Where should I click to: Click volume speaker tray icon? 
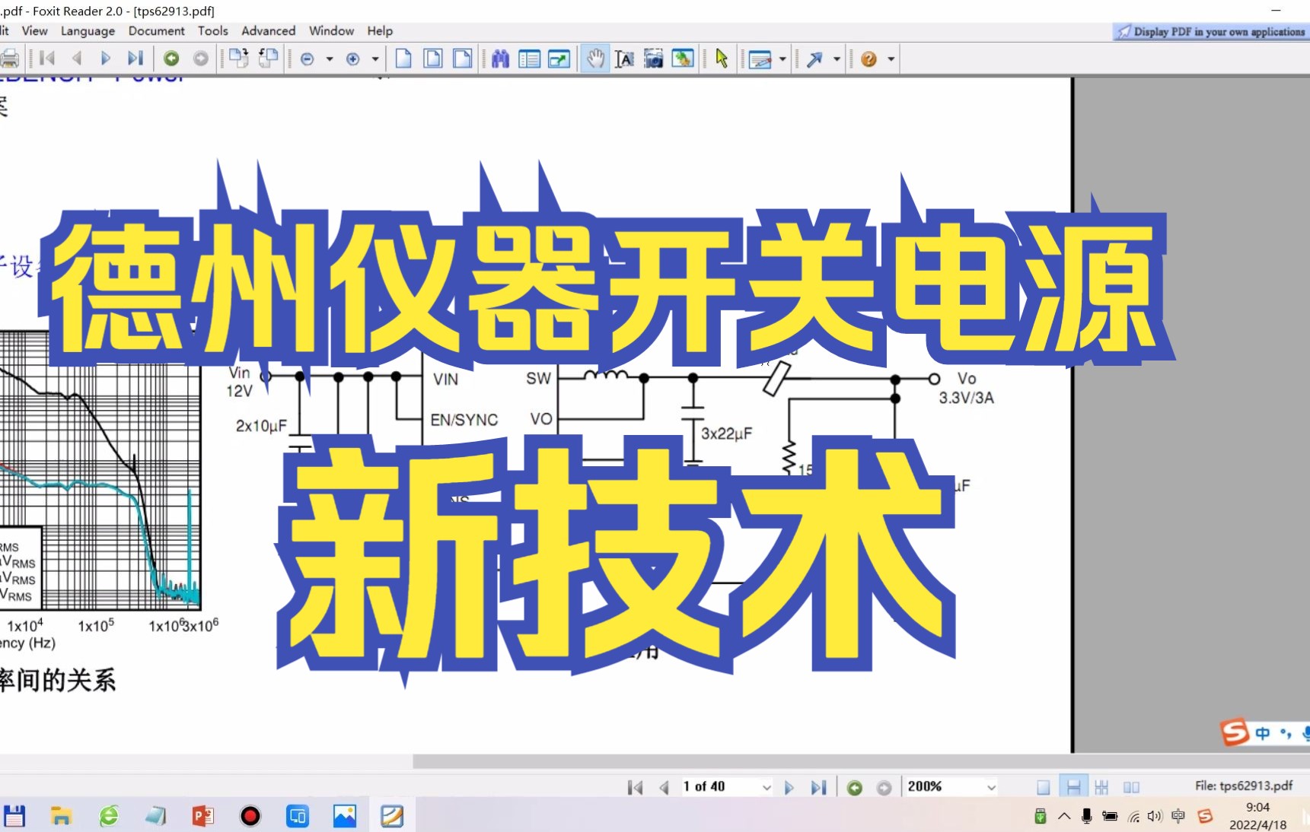(1155, 816)
